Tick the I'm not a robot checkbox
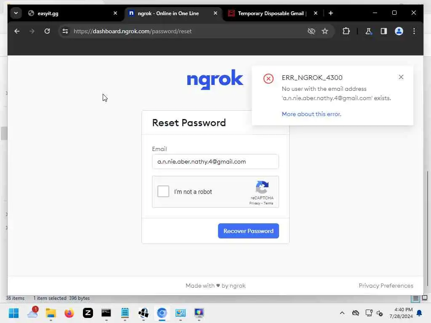 163,191
